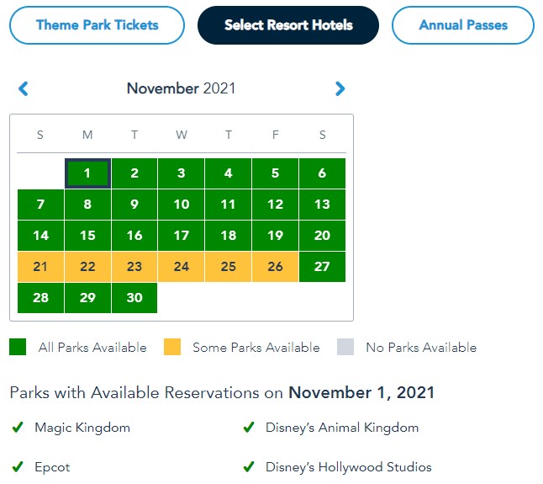
Task: Select November 1 on the calendar
Action: (x=87, y=173)
